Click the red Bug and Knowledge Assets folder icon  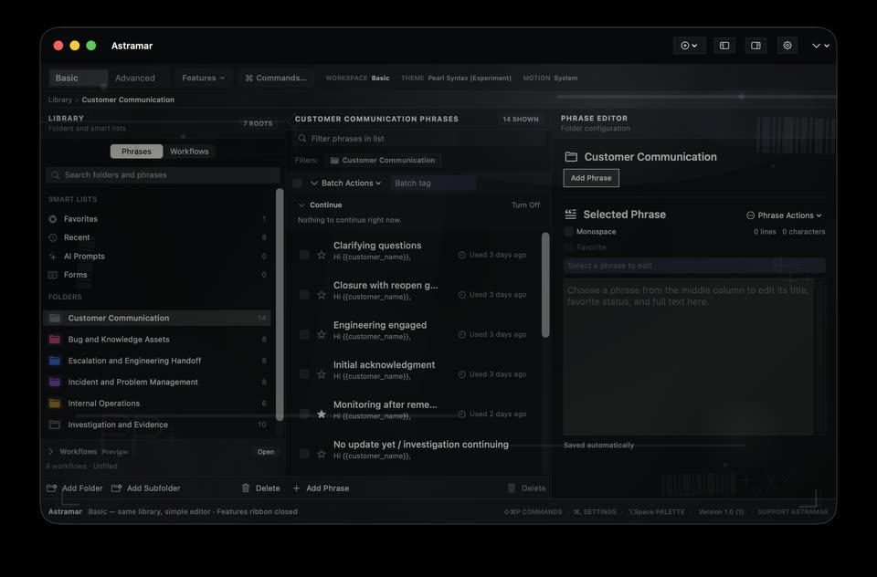point(55,340)
